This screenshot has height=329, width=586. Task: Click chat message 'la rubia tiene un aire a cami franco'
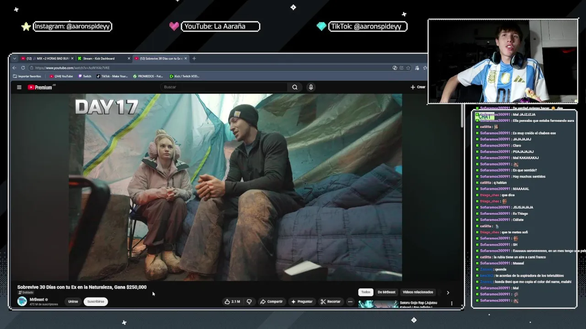click(x=521, y=257)
